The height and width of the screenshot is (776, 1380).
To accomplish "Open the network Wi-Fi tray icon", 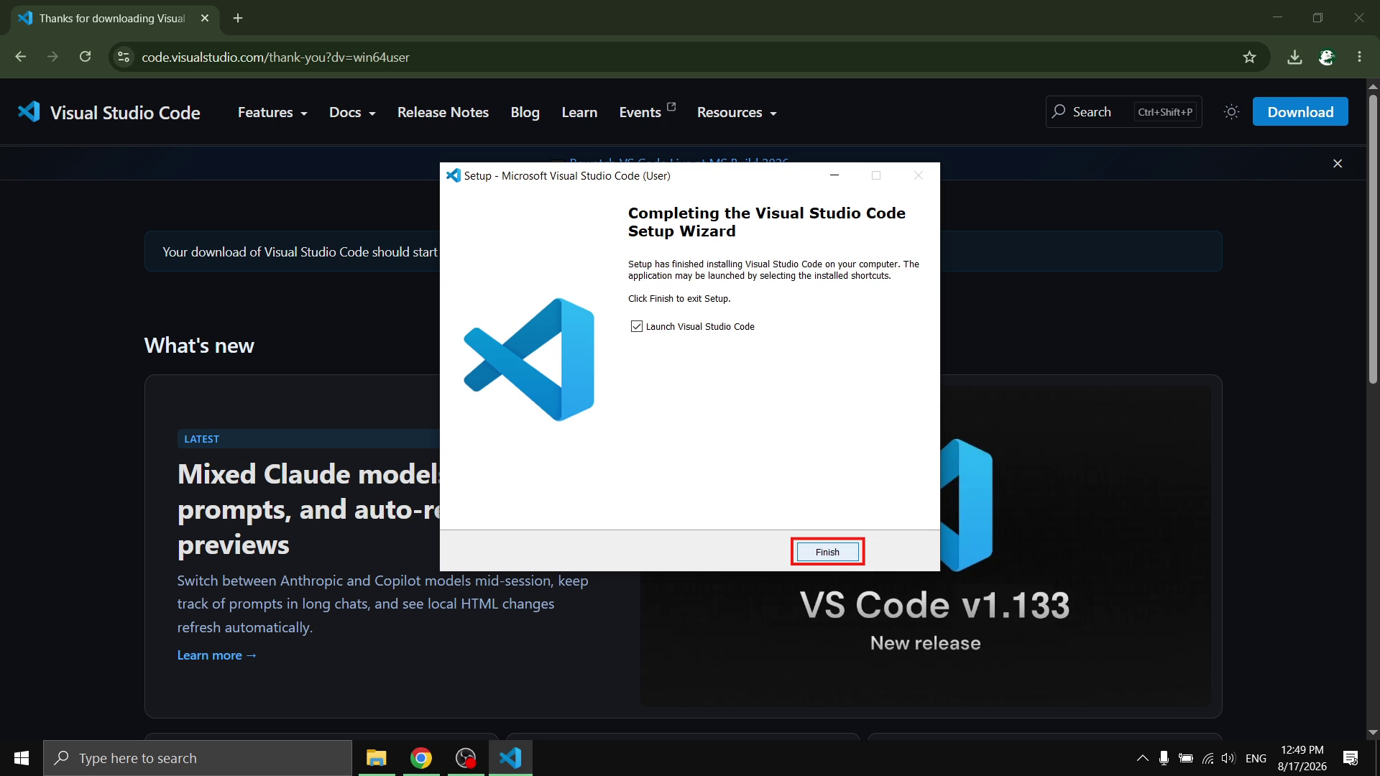I will 1207,758.
